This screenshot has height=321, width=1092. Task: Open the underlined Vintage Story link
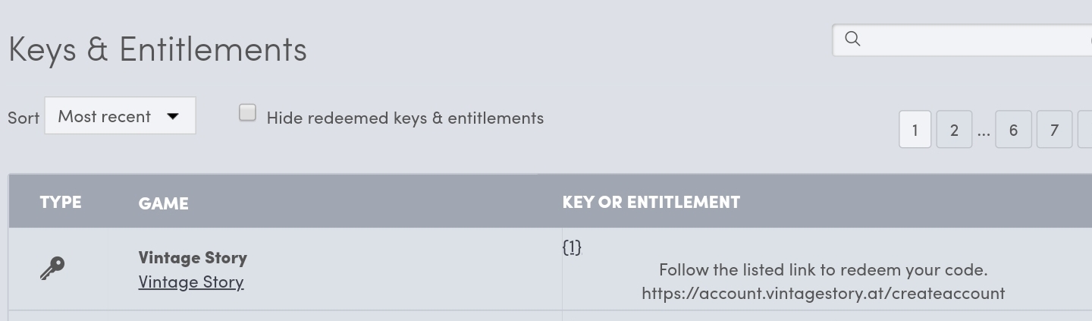[x=191, y=282]
